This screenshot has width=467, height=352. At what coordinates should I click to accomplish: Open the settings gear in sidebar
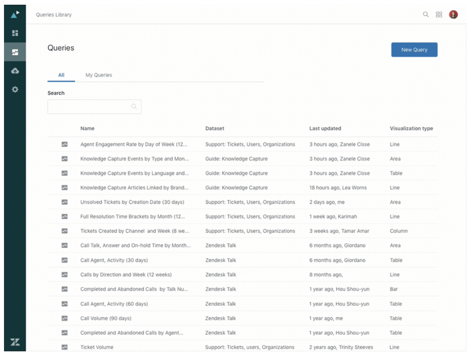coord(15,89)
